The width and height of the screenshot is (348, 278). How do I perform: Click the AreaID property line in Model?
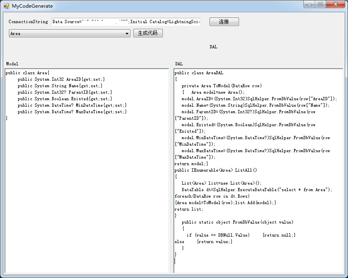(61, 80)
